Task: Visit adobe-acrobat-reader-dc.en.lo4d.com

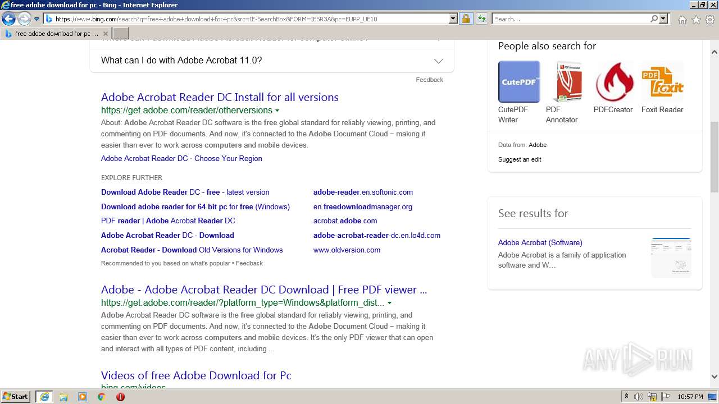Action: click(377, 235)
